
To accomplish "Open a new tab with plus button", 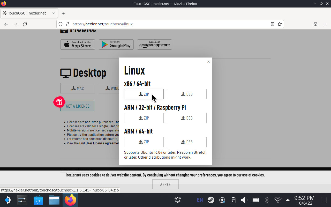I will click(63, 13).
